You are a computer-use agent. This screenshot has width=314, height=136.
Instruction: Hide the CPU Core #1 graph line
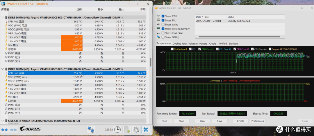(200, 49)
